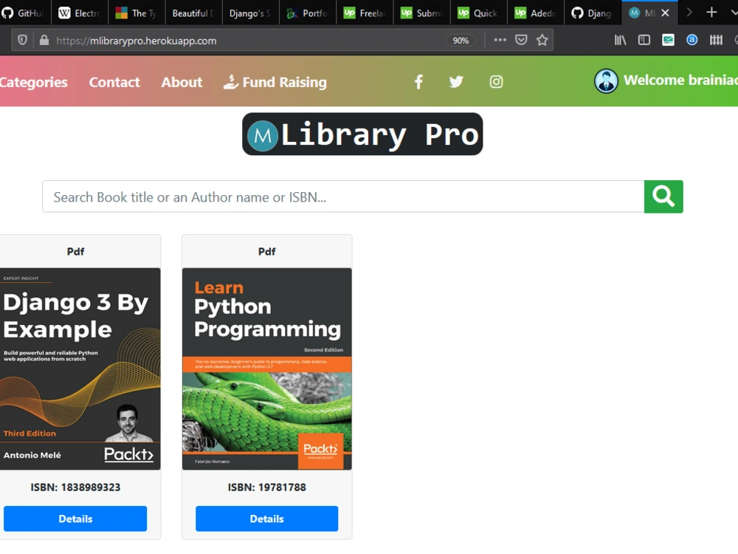Viewport: 738px width, 554px height.
Task: Open the site information padlock dropdown
Action: coord(44,40)
